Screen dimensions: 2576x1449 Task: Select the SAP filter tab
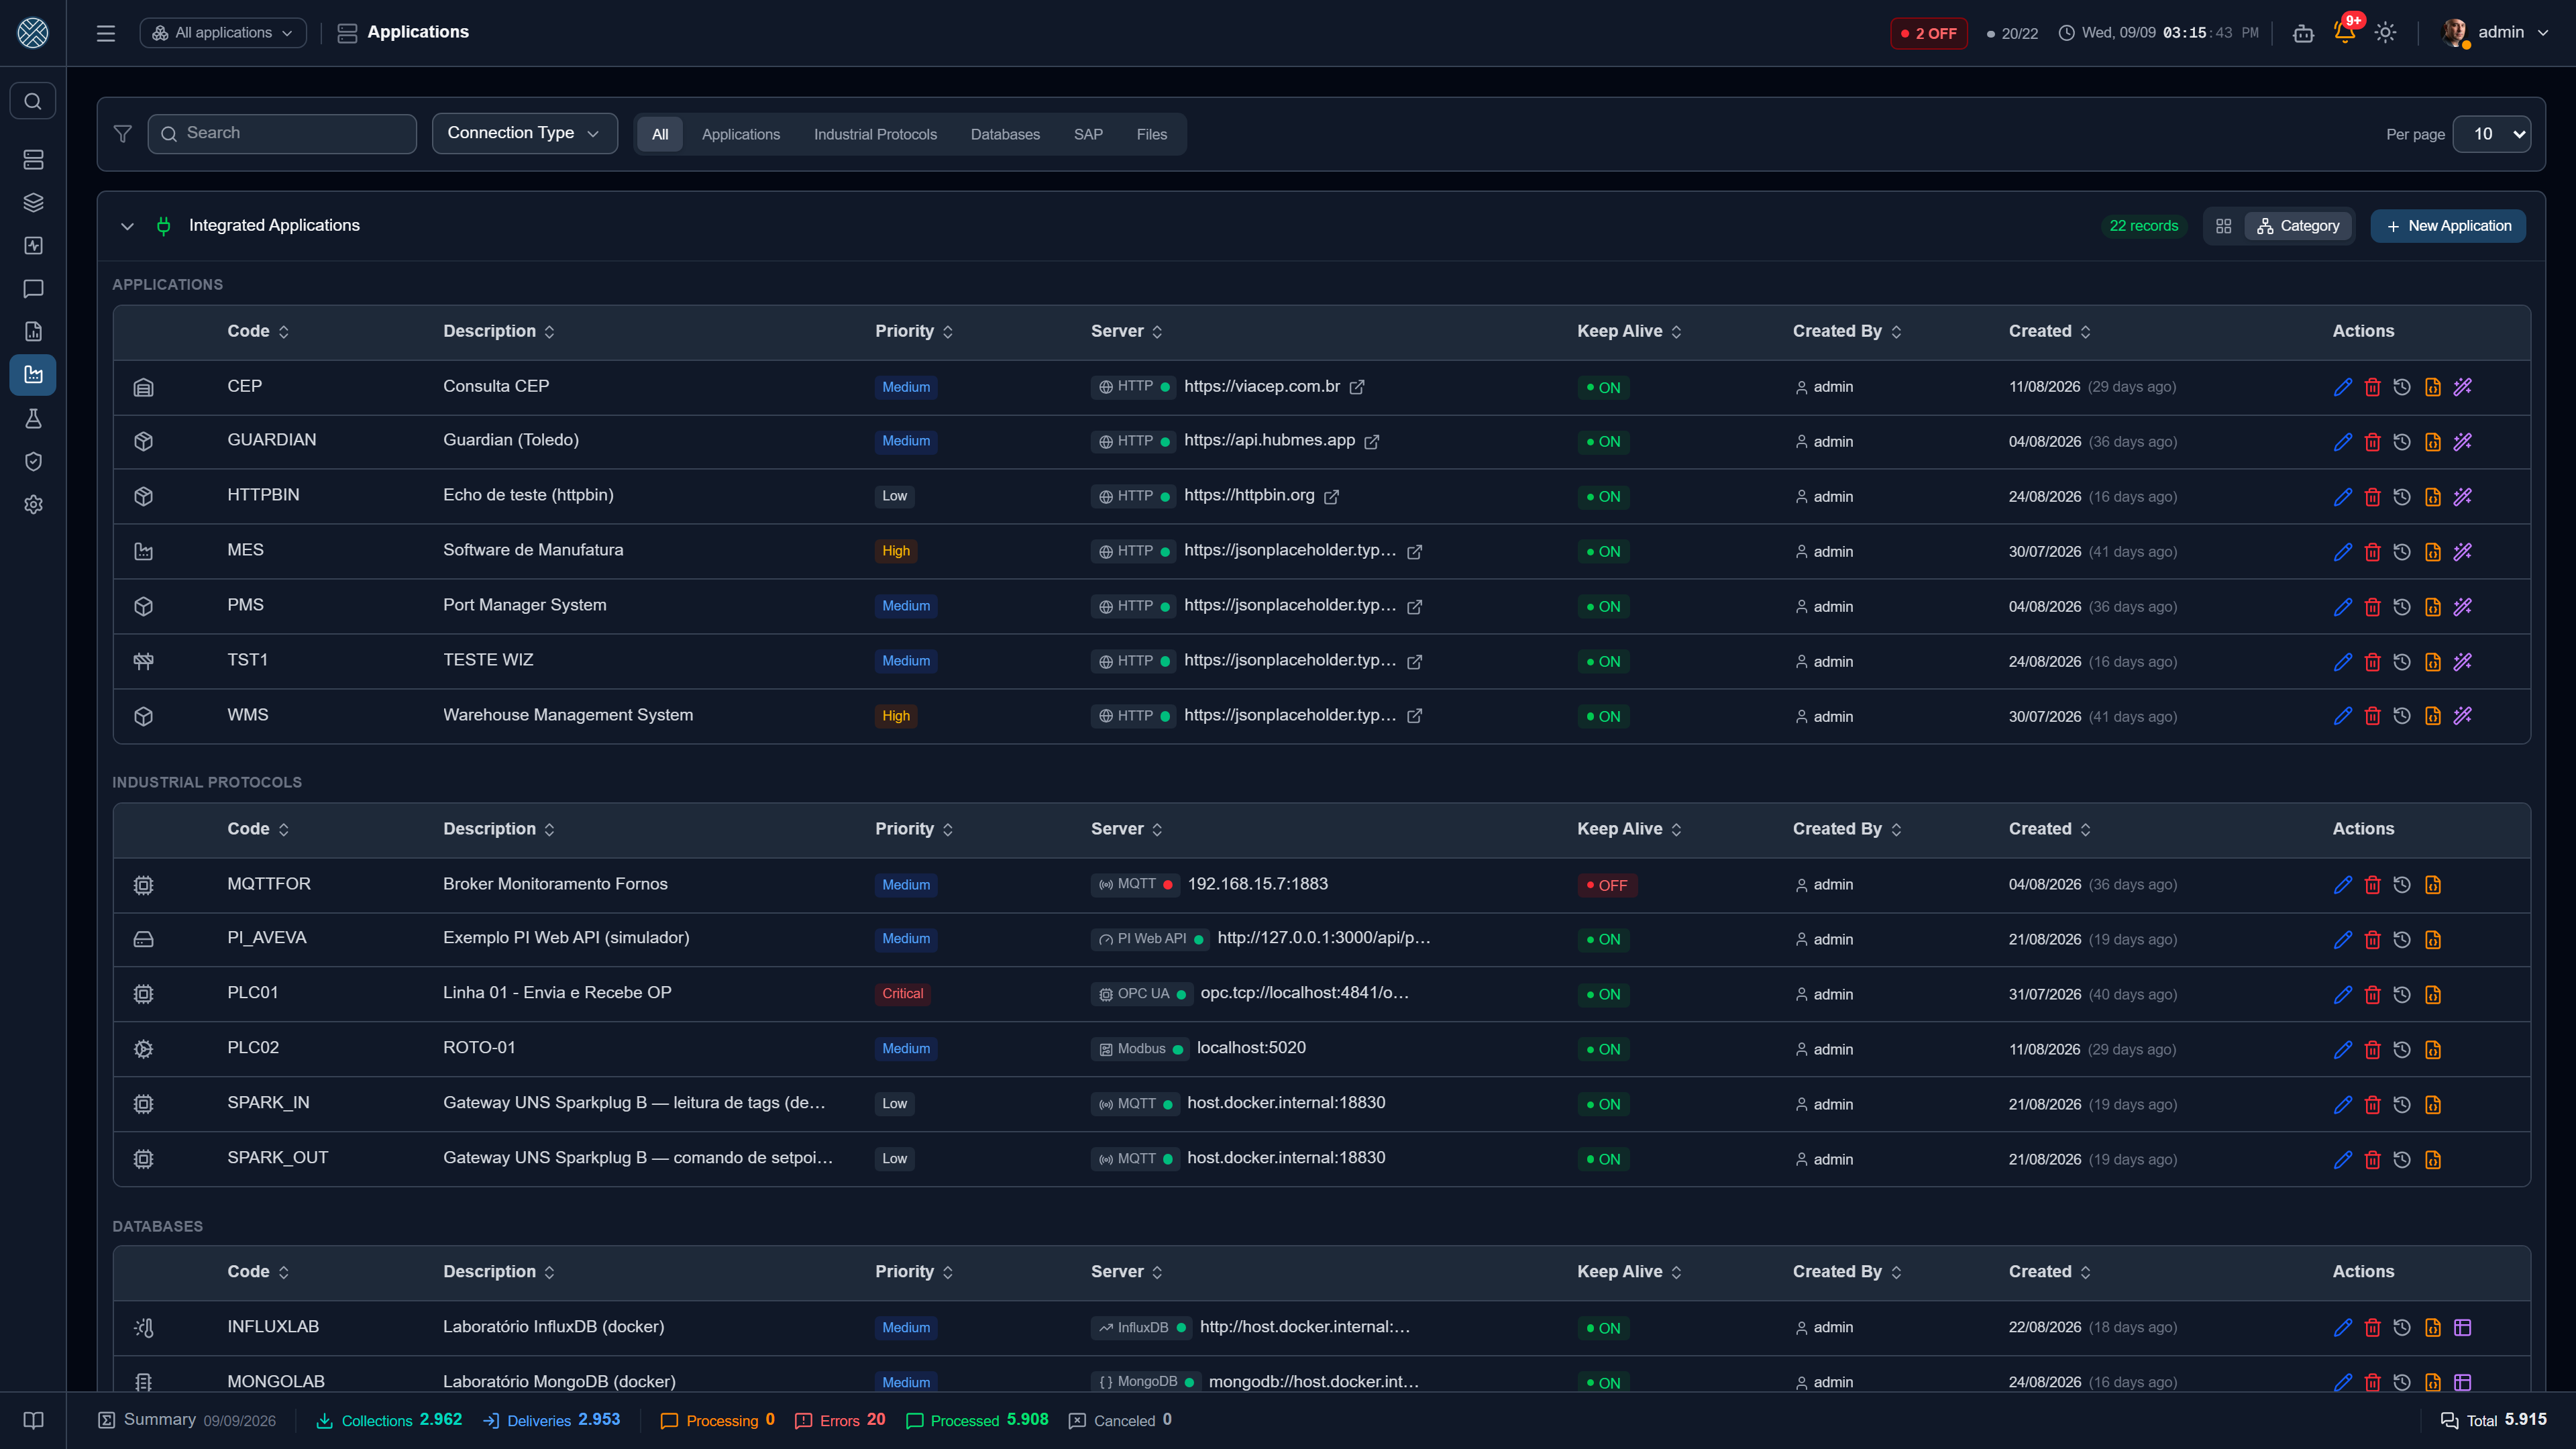point(1088,134)
